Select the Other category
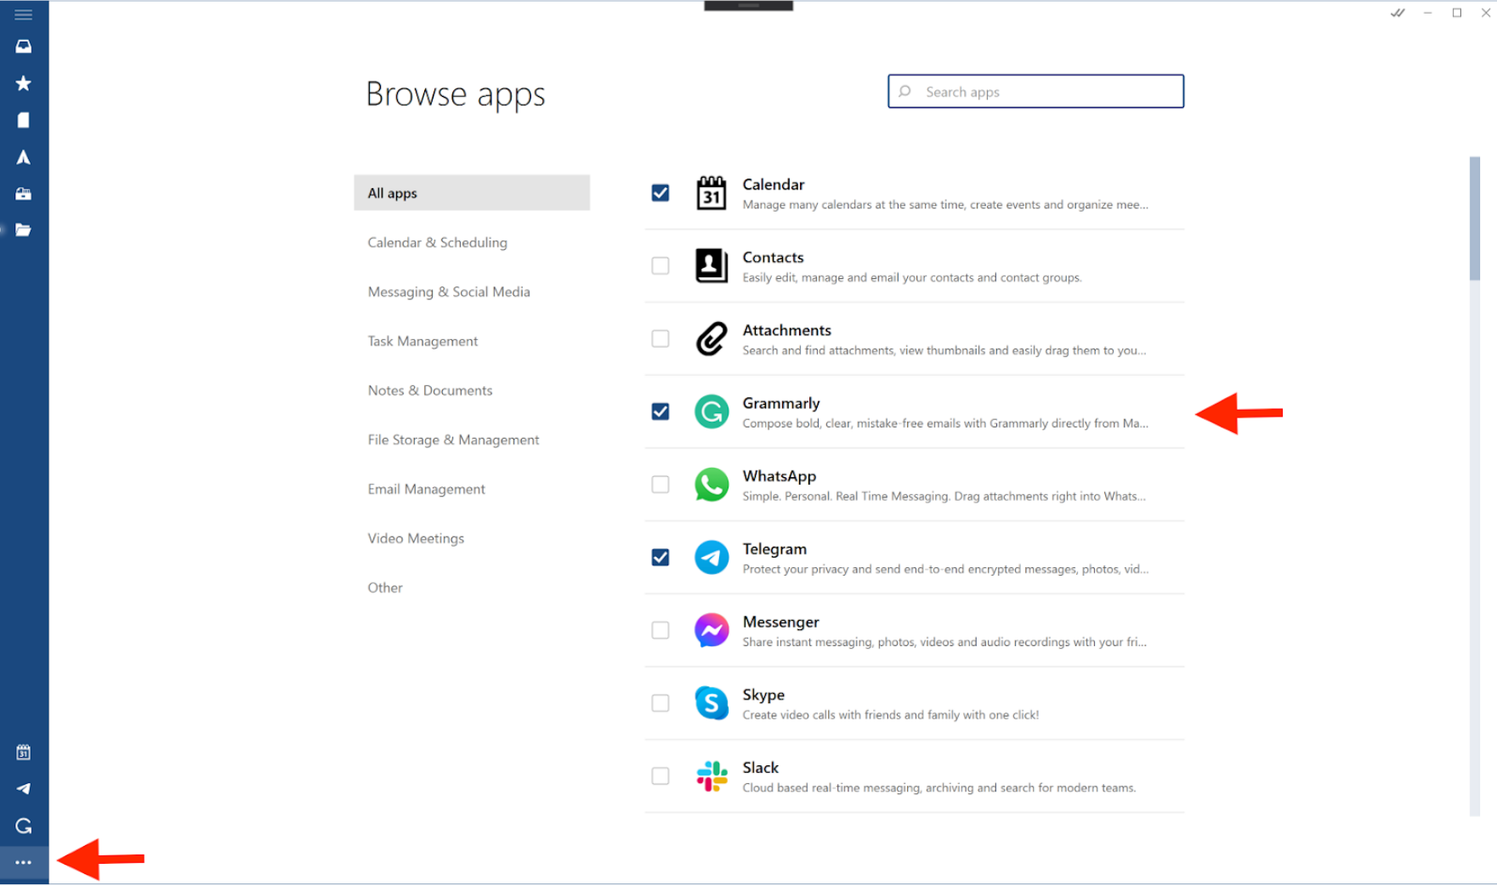The height and width of the screenshot is (886, 1497). coord(385,588)
